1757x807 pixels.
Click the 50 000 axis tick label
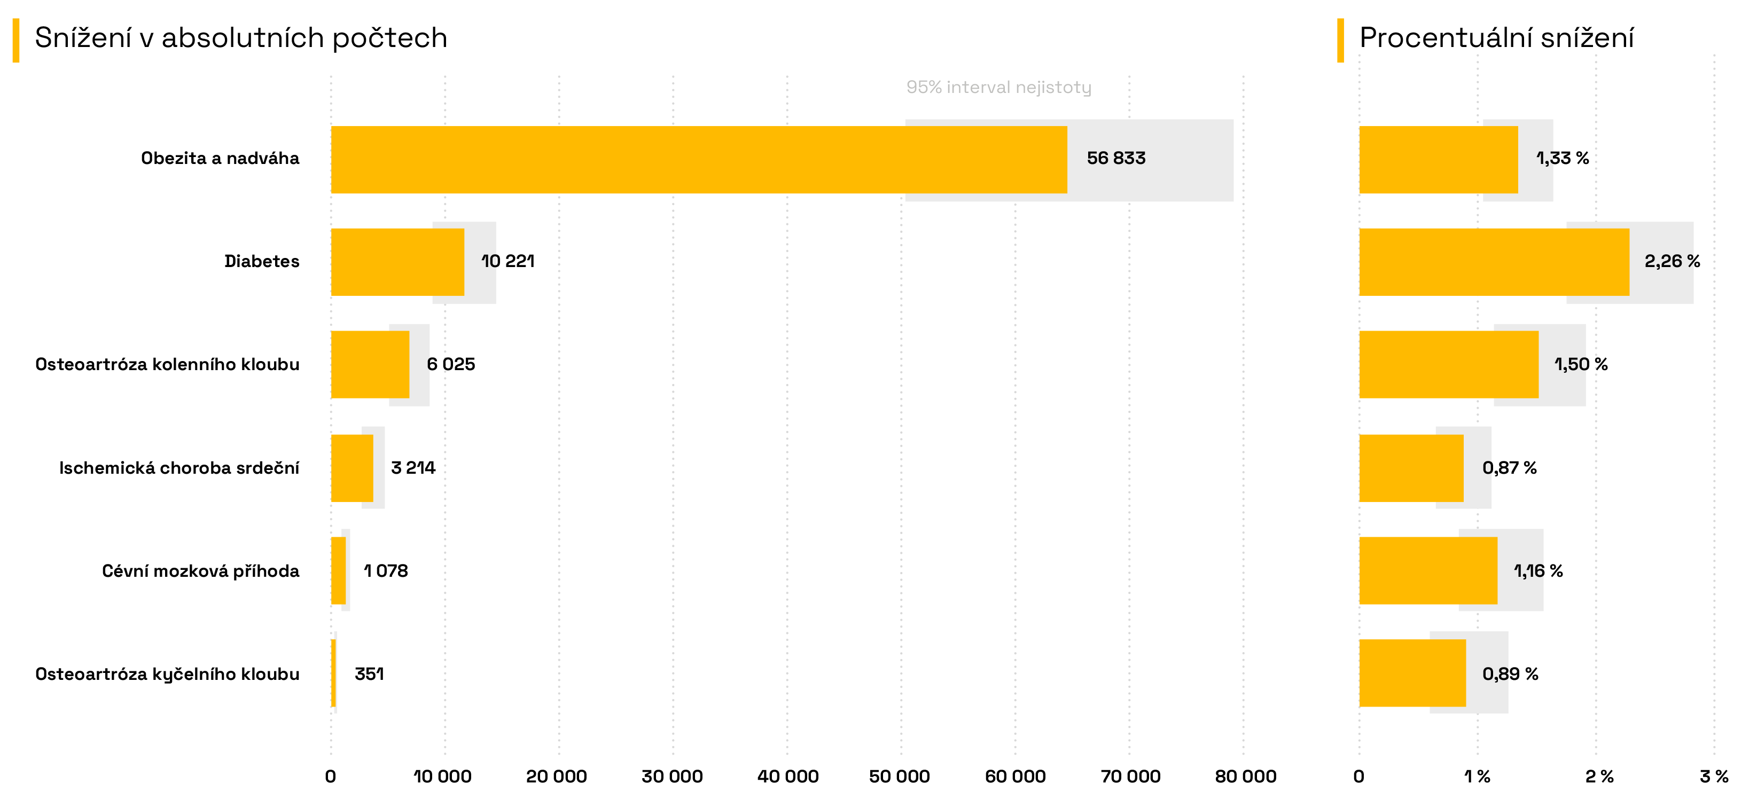point(899,777)
